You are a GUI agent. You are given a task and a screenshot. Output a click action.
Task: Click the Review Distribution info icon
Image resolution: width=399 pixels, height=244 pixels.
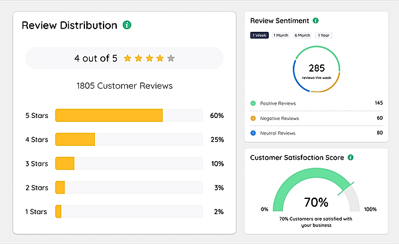coord(127,25)
